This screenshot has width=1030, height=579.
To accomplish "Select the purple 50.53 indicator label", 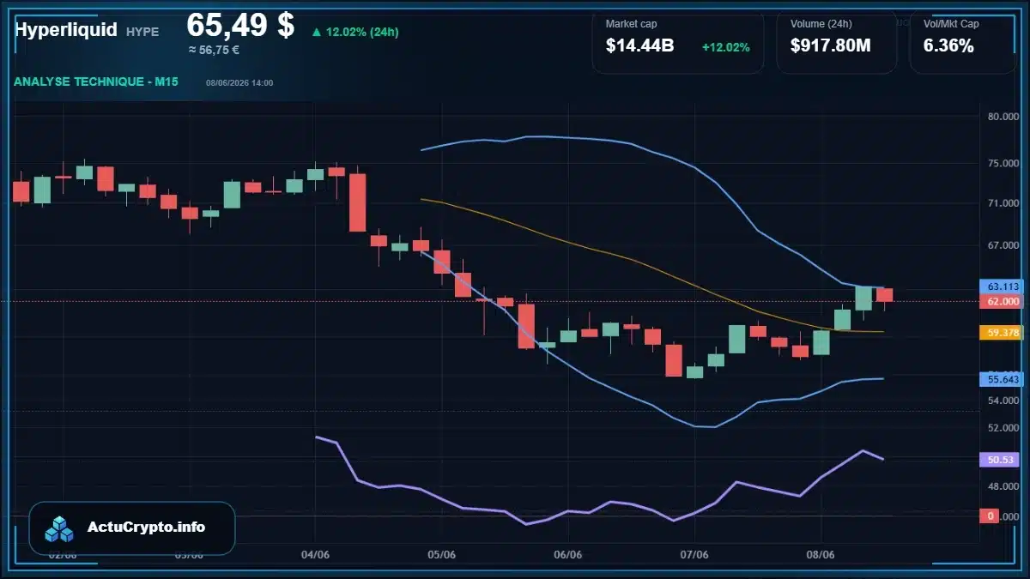I will pyautogui.click(x=999, y=460).
